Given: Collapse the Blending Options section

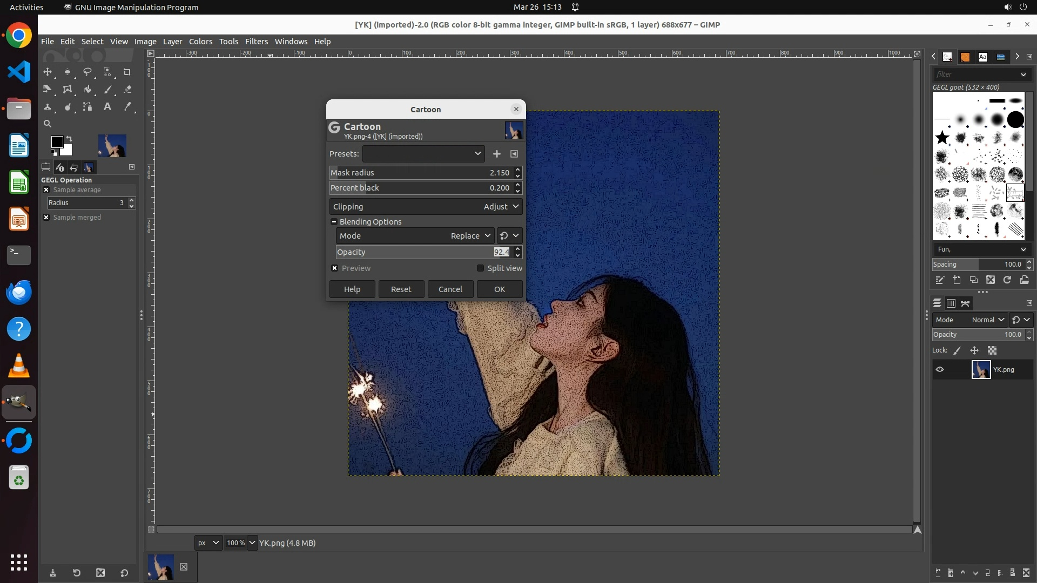Looking at the screenshot, I should tap(334, 222).
